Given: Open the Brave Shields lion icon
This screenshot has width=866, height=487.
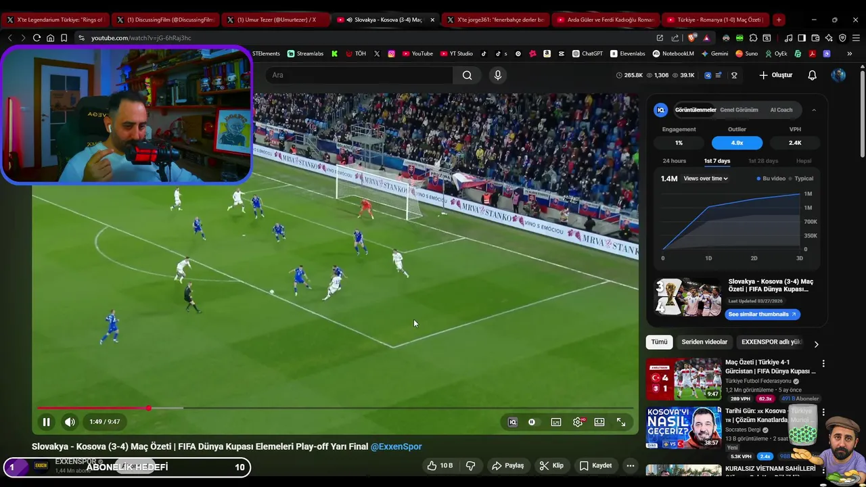Looking at the screenshot, I should click(x=691, y=38).
